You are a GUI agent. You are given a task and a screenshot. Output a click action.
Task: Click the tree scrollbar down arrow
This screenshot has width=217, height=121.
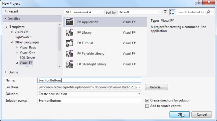[59, 66]
